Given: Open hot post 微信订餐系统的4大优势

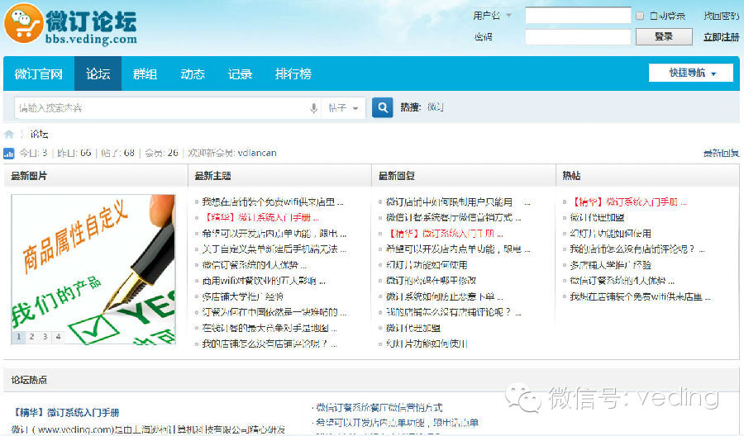Looking at the screenshot, I should (622, 281).
